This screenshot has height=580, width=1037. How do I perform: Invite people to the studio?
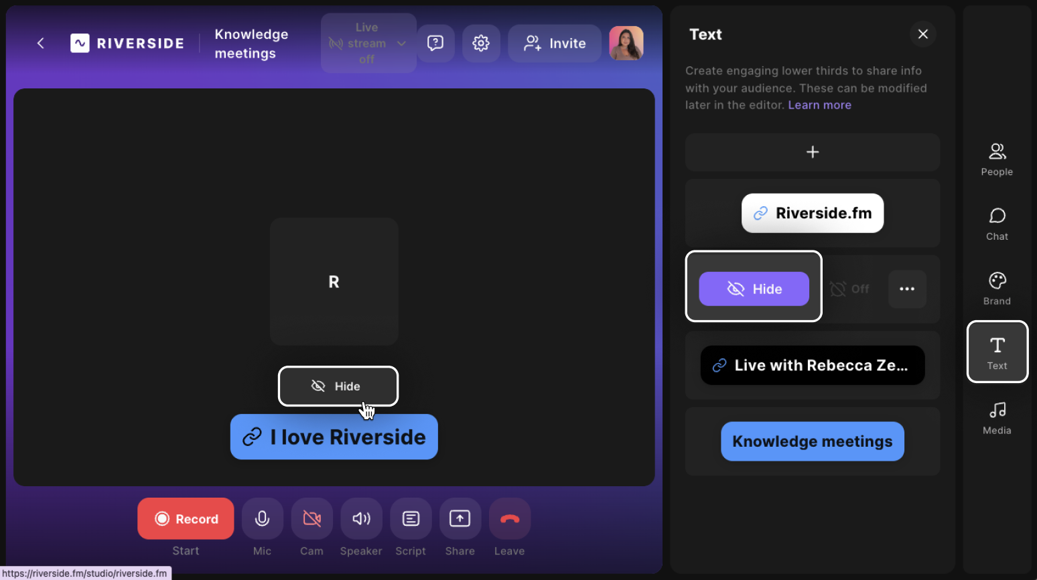(555, 44)
